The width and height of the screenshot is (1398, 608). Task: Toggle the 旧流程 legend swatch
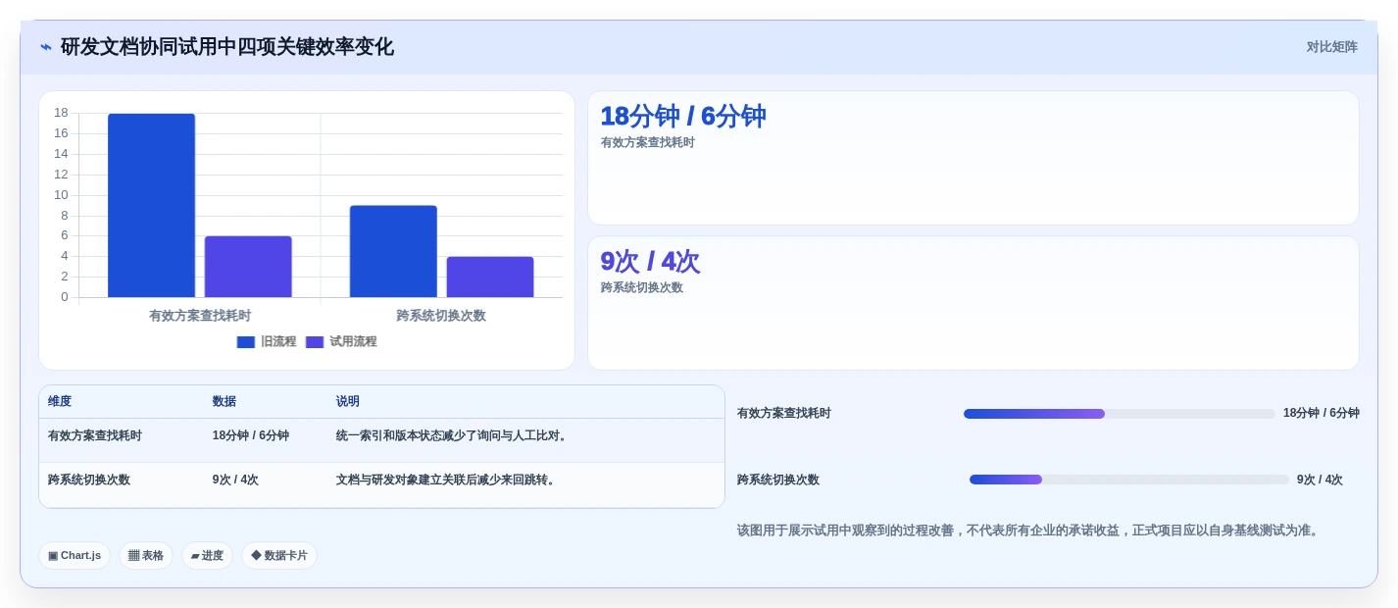246,342
